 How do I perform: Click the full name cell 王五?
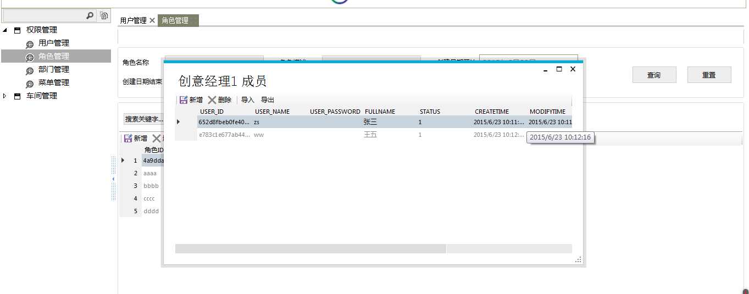pos(370,135)
